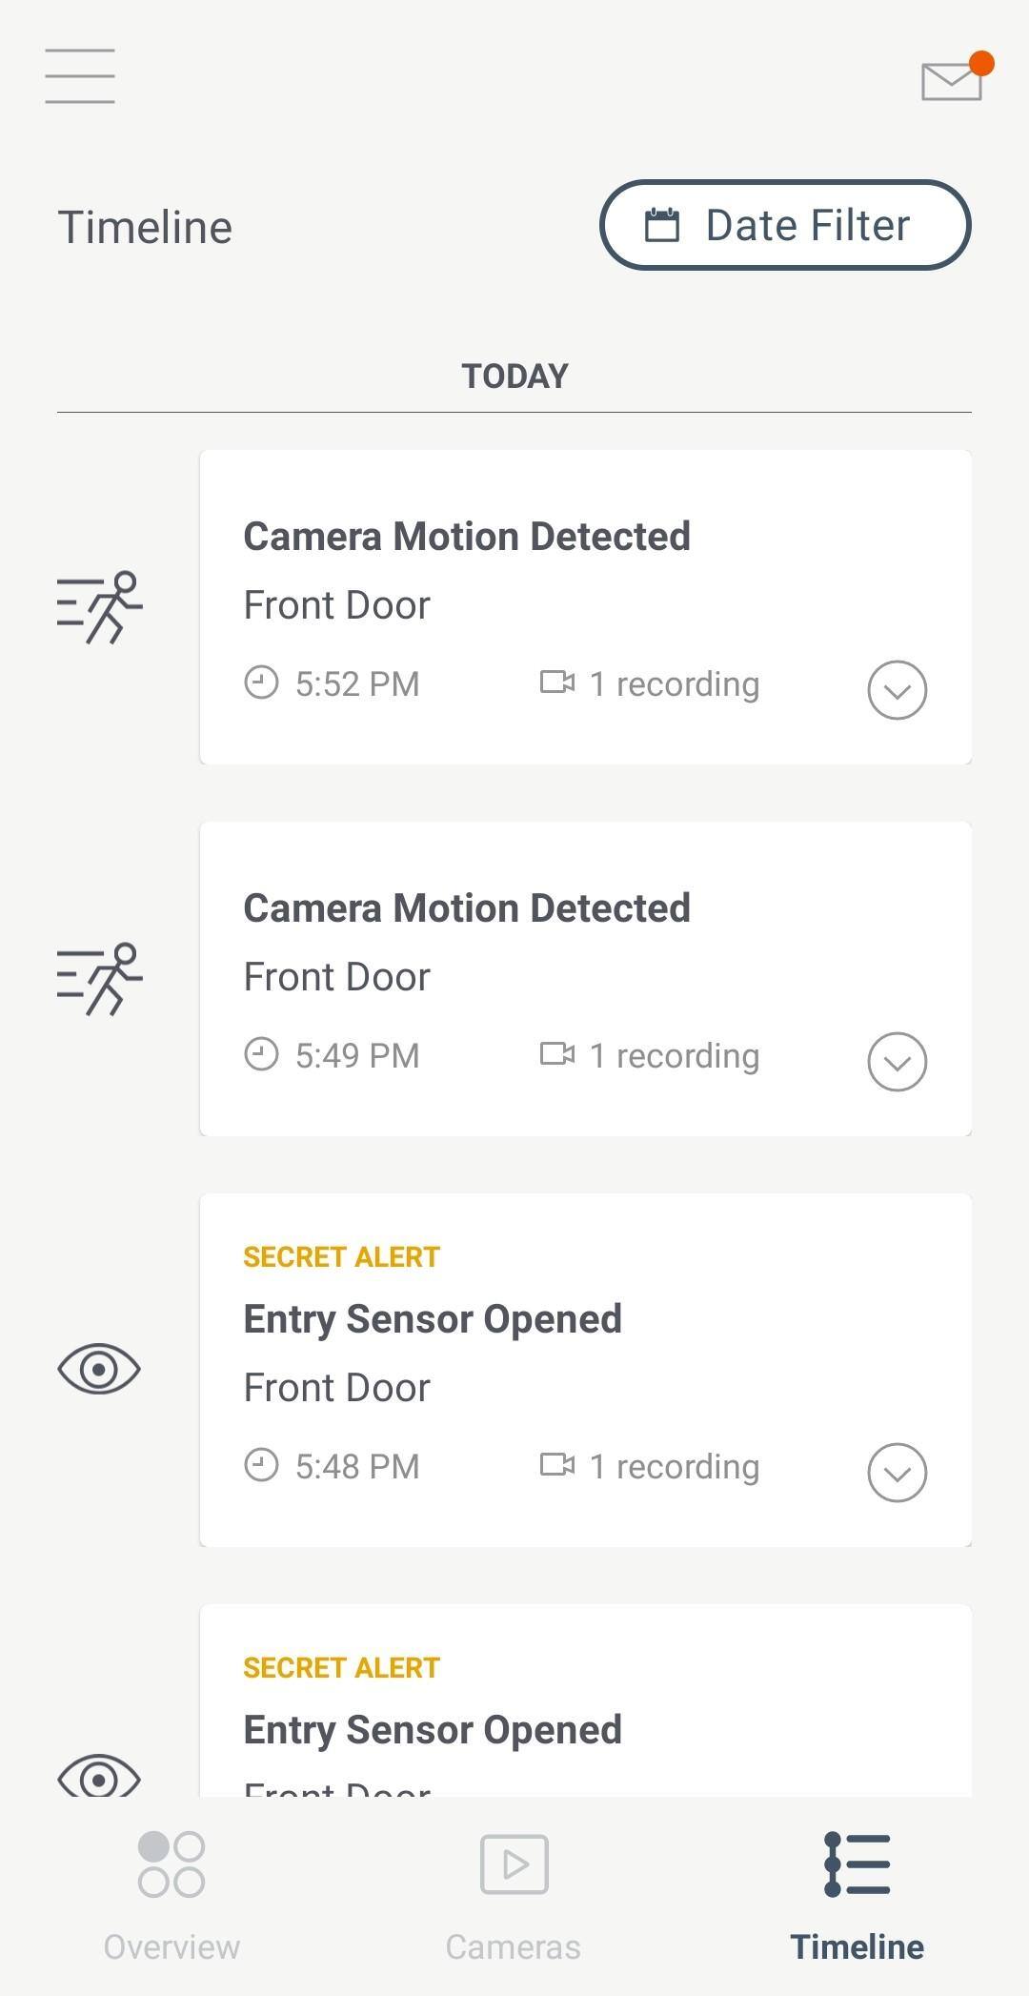Open the partially visible bottom Secret Alert card
This screenshot has width=1029, height=1996.
(585, 1706)
